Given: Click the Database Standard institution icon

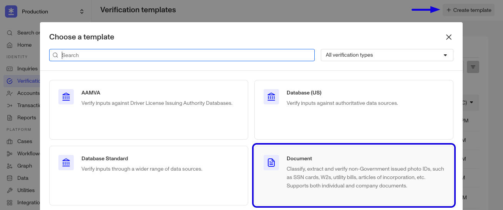Looking at the screenshot, I should tap(66, 163).
